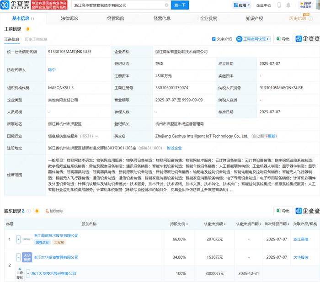320x282 pixels.
Task: Click the credit code 91330105MAEQNK5U3E
Action: coord(69,52)
